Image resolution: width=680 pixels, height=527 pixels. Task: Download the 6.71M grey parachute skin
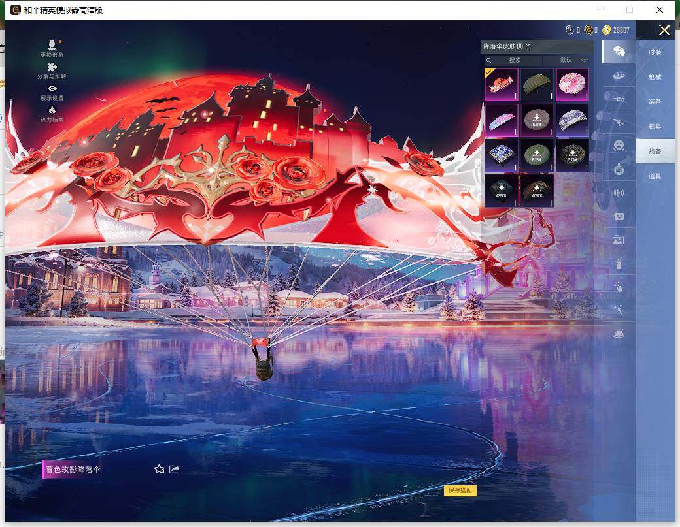(x=536, y=120)
